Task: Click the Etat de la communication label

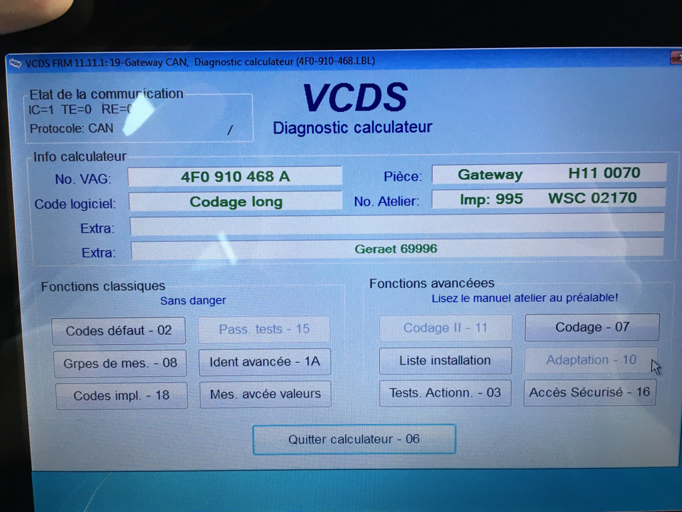Action: point(106,94)
